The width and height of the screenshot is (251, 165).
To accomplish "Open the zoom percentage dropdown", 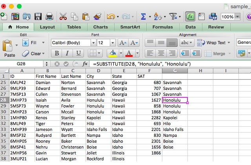I will [x=238, y=16].
